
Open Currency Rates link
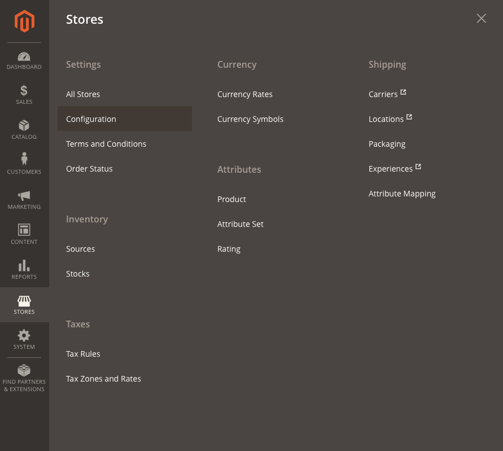245,94
